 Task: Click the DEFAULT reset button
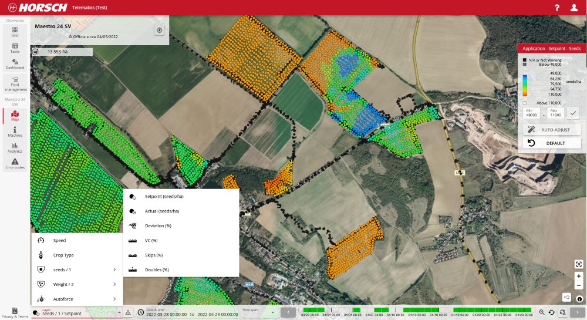pyautogui.click(x=552, y=143)
